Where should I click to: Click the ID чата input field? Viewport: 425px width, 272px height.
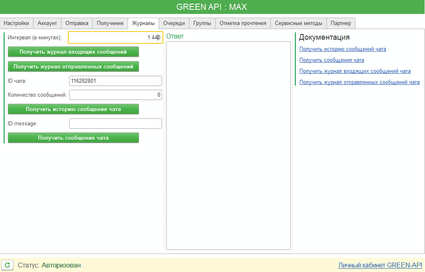[115, 81]
